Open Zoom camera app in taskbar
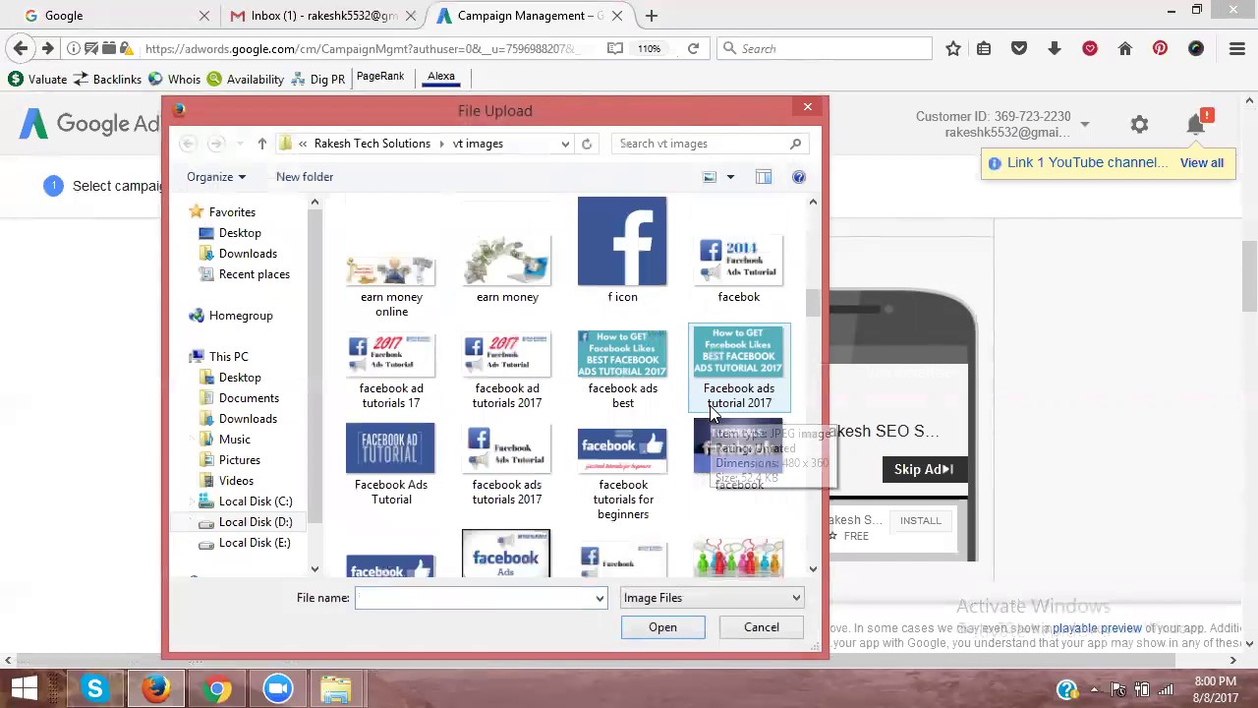 point(278,688)
